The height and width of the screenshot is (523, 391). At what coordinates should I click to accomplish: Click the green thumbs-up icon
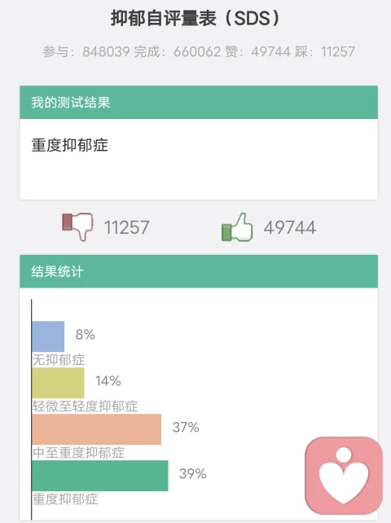pyautogui.click(x=237, y=226)
